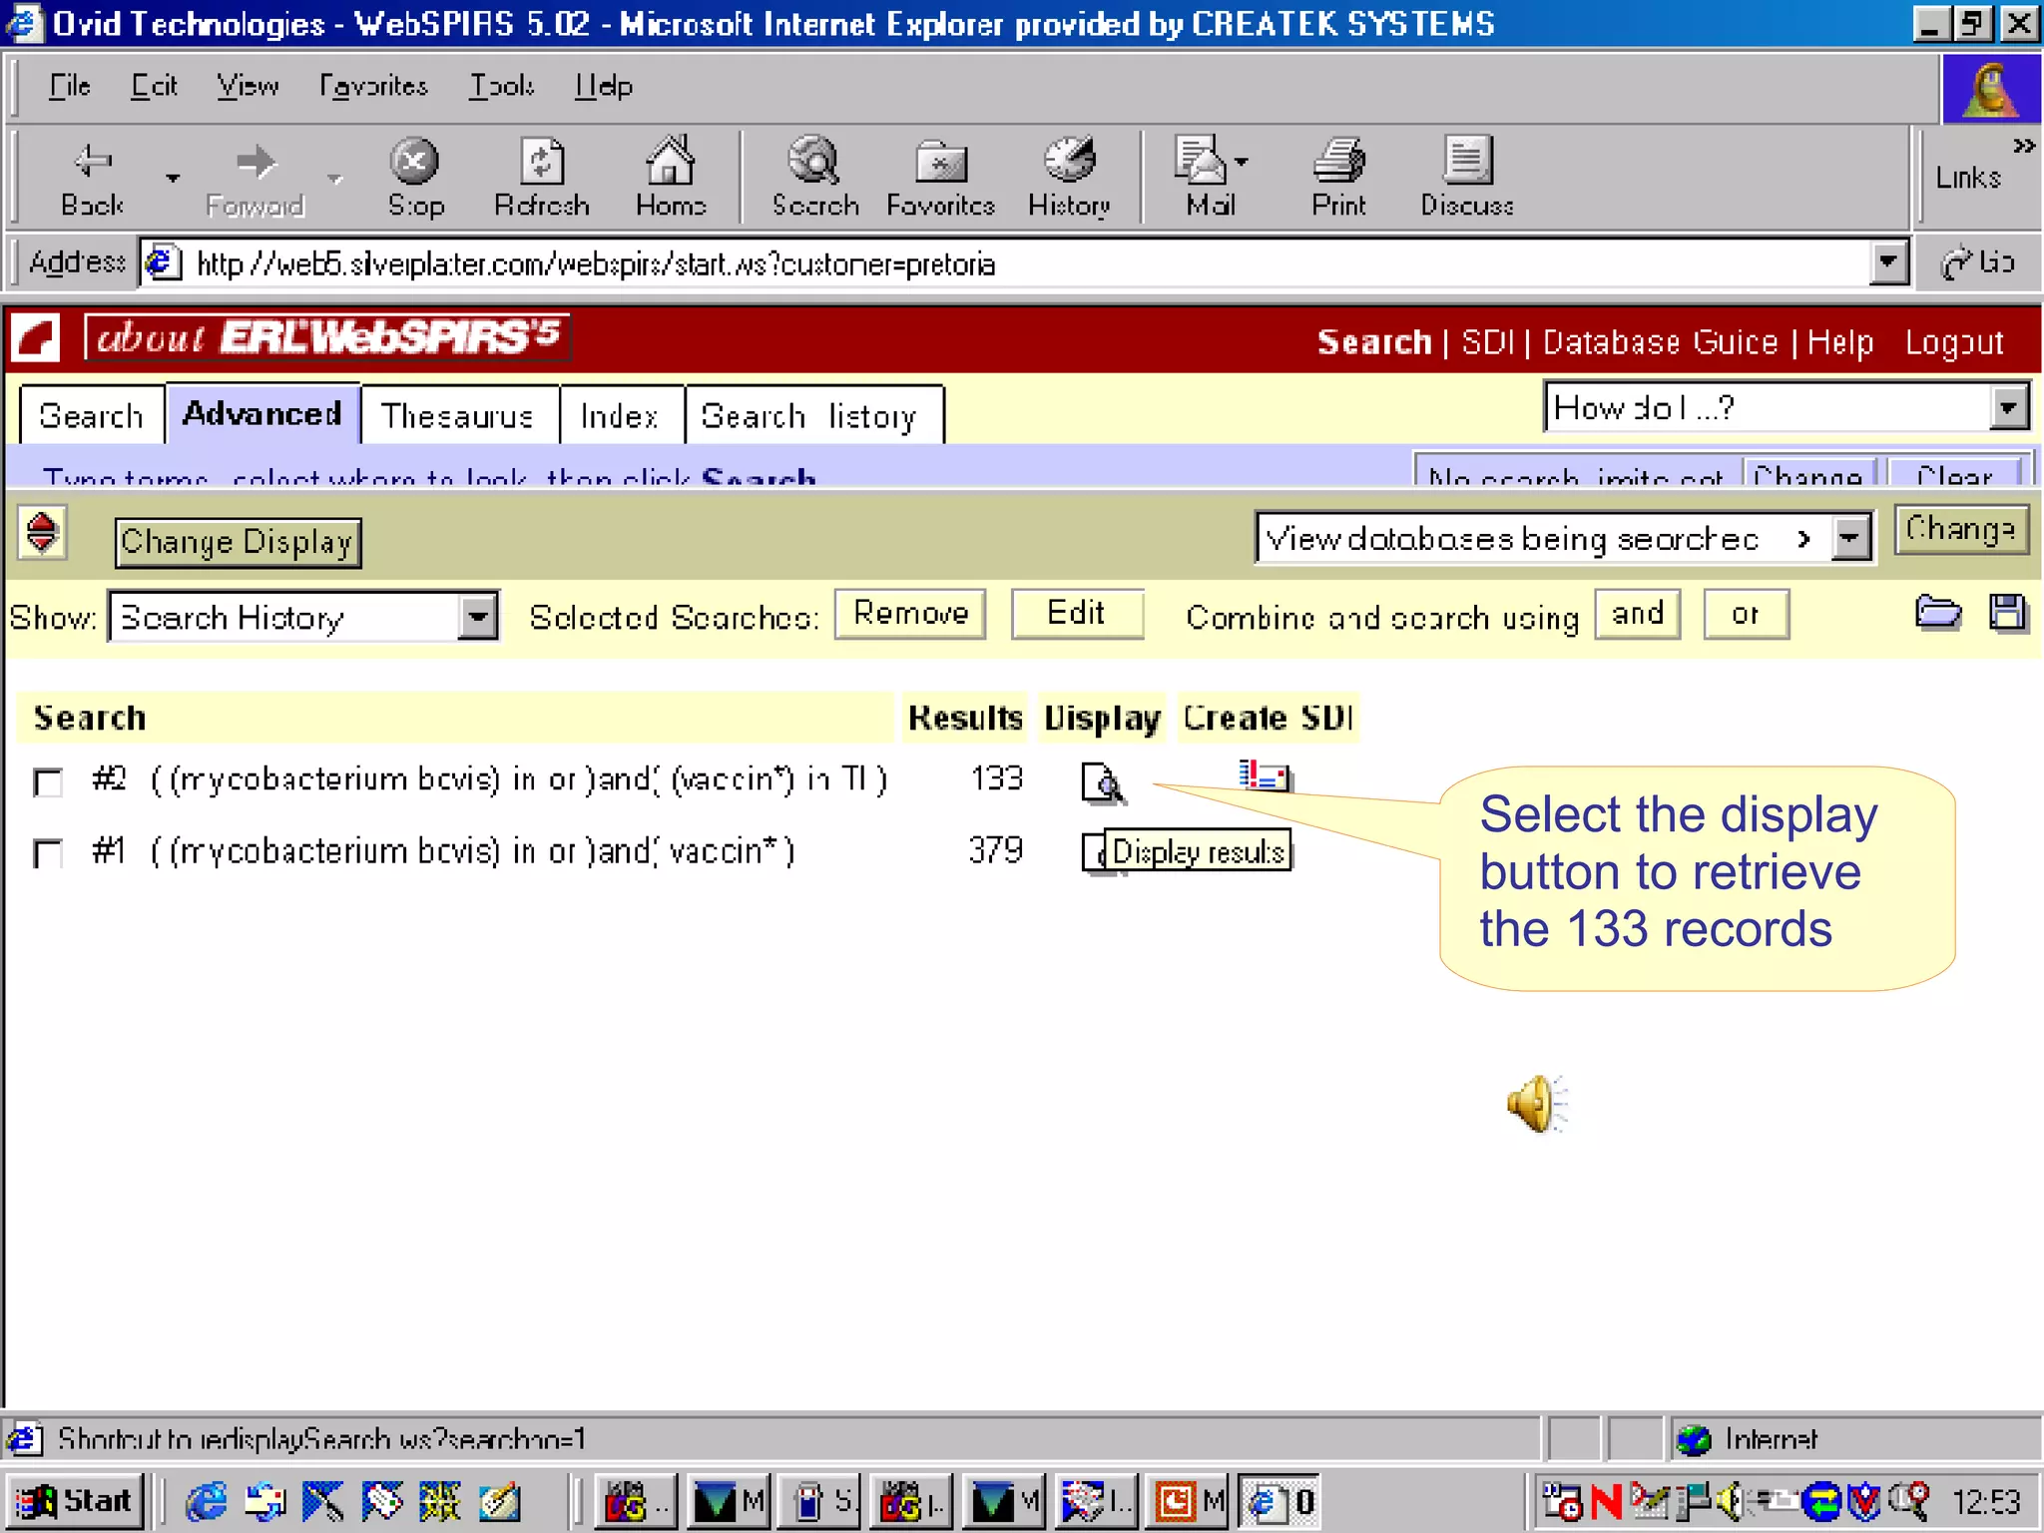Create SDI for search #2
This screenshot has width=2044, height=1533.
coord(1265,774)
